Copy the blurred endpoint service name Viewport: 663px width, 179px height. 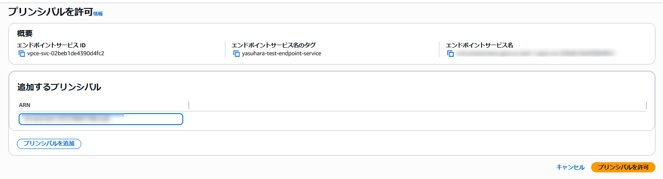coord(450,53)
